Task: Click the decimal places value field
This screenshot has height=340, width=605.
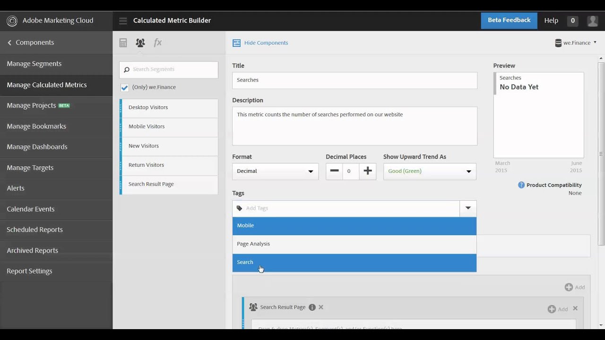Action: 351,171
